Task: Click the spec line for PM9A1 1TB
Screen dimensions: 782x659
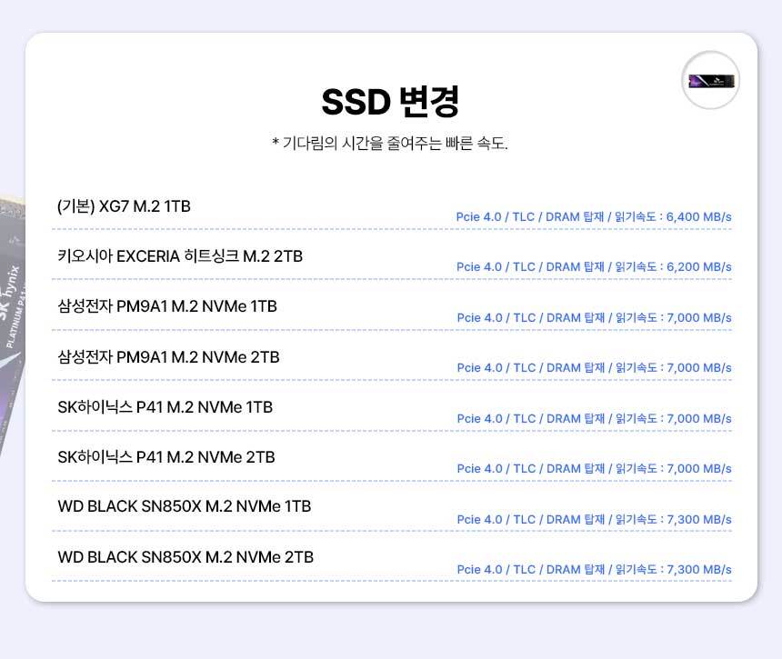Action: (x=594, y=318)
